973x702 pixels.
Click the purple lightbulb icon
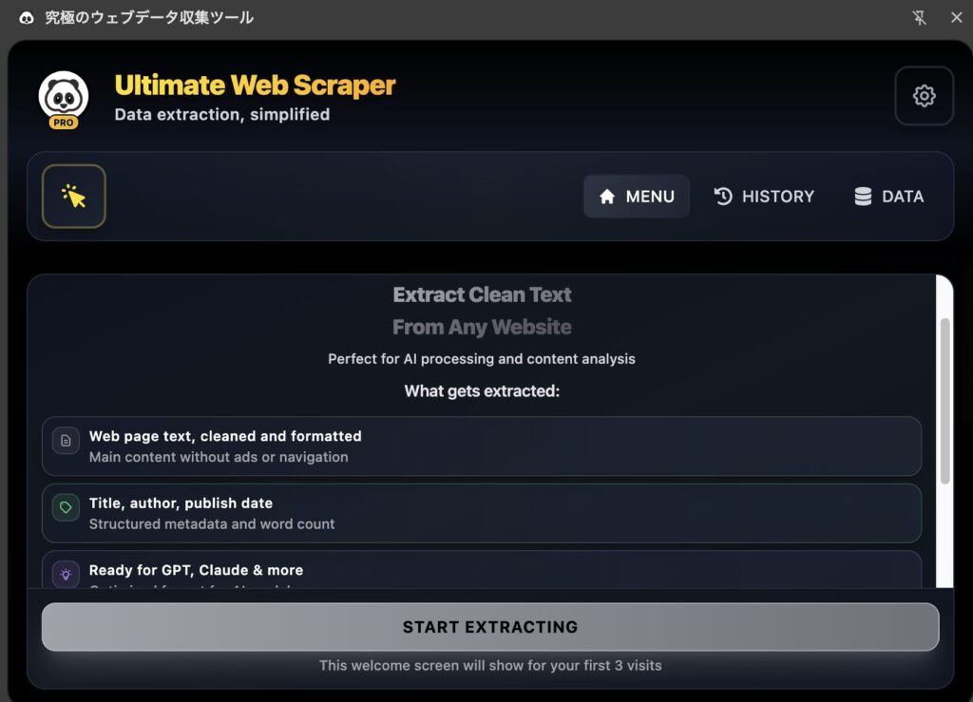66,574
